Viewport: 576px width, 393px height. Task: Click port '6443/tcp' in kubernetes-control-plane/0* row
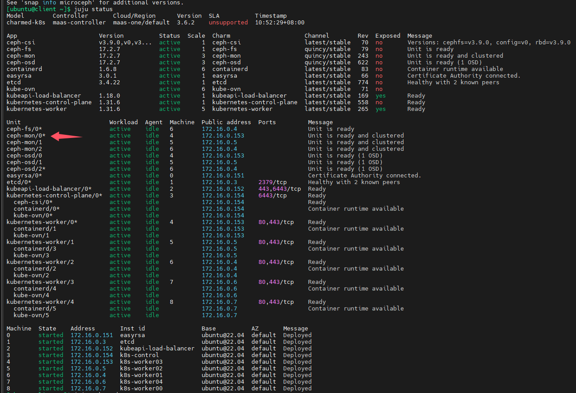coord(273,196)
